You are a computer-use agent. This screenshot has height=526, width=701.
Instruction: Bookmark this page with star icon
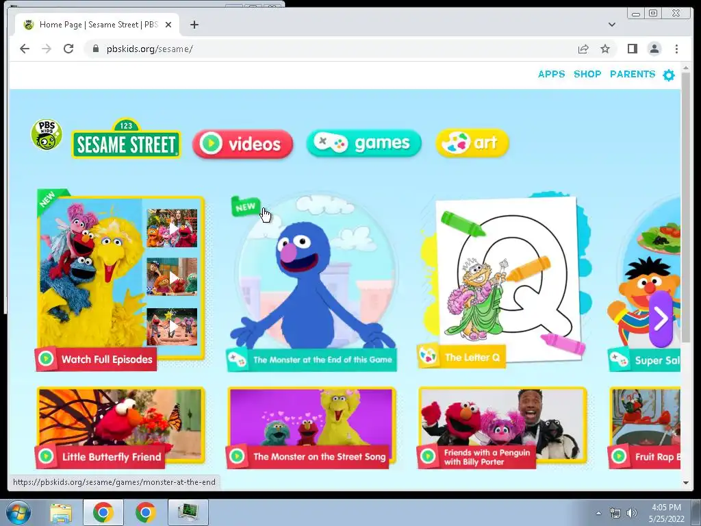pyautogui.click(x=605, y=49)
